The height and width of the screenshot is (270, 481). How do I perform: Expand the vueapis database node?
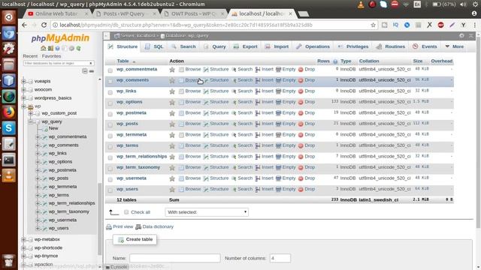point(23,82)
